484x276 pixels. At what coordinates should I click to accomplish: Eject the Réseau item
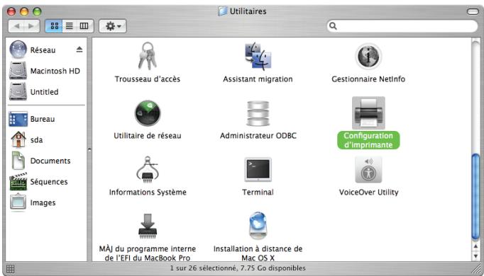(79, 50)
